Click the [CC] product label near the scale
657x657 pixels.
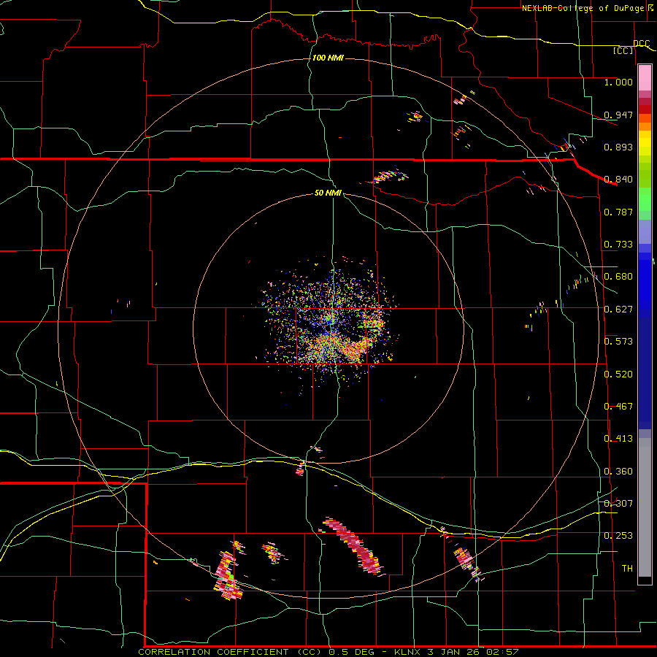623,50
